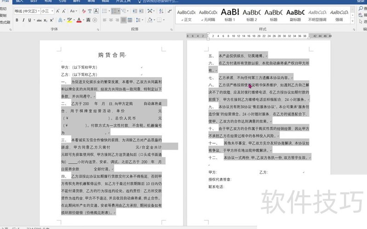Screen dimensions: 367x229
Task: Apply the 副标题 style
Action: 295,15
